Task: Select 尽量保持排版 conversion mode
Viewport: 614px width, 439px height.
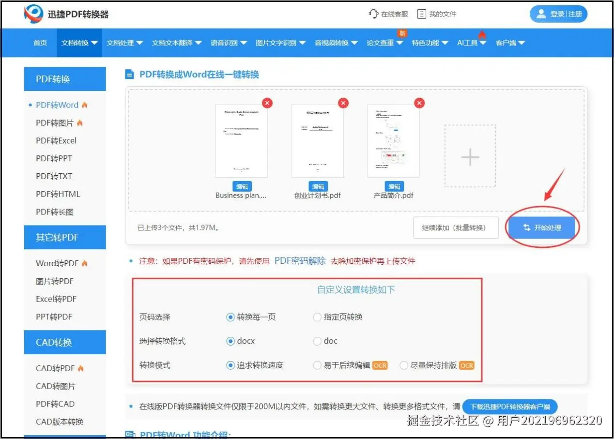Action: pyautogui.click(x=404, y=365)
